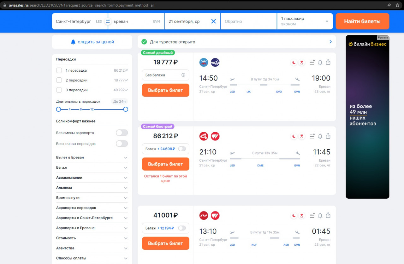This screenshot has height=264, width=404.
Task: Subscribe with the bell on 86 212 ₽ ticket
Action: pyautogui.click(x=320, y=136)
